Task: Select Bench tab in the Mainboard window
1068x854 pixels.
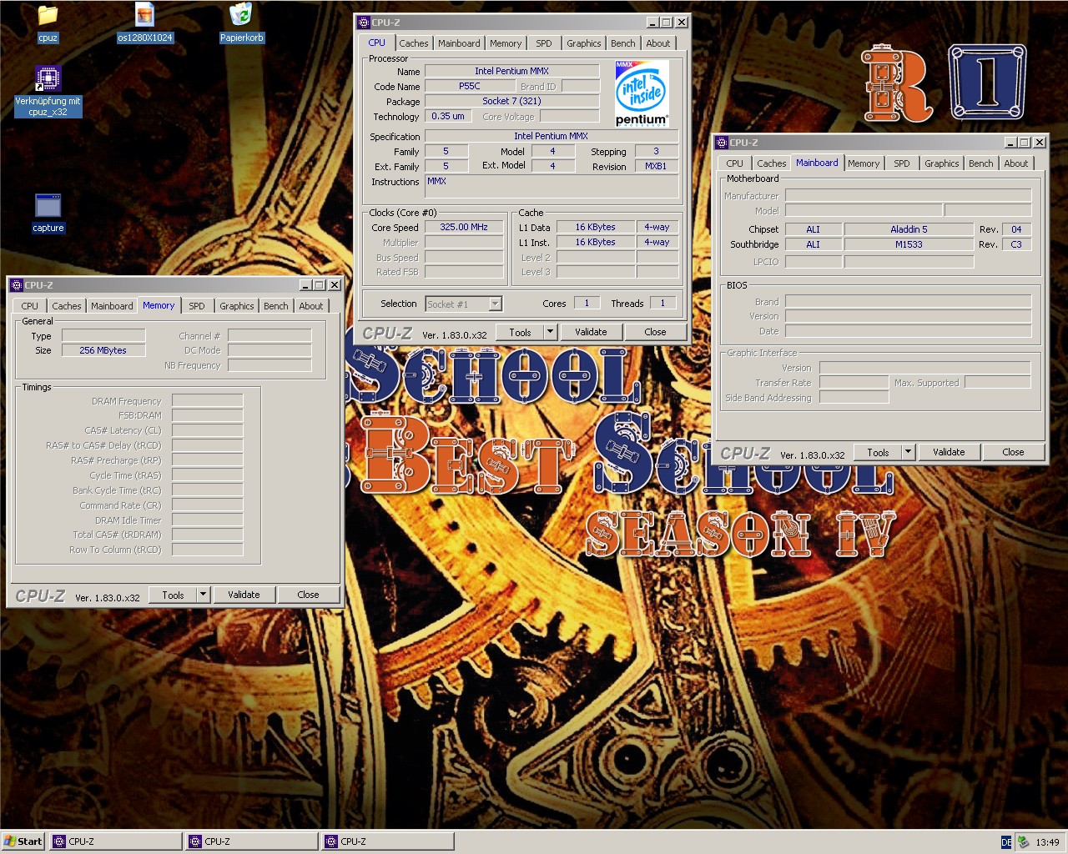Action: coord(981,163)
